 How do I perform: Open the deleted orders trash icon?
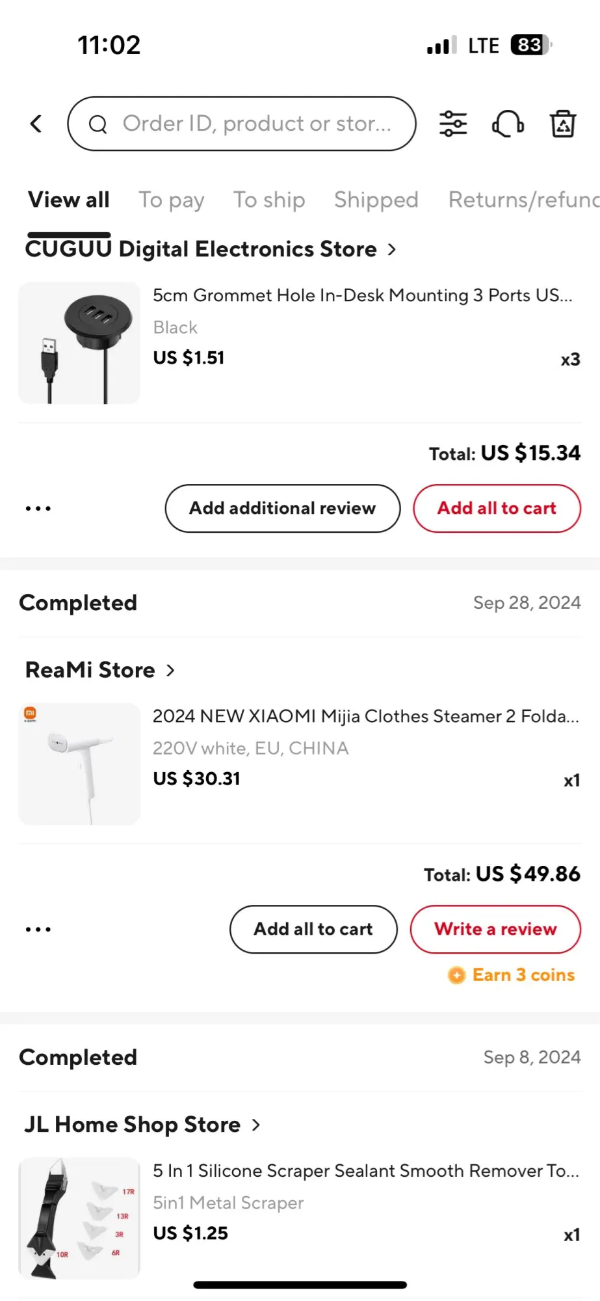coord(563,124)
